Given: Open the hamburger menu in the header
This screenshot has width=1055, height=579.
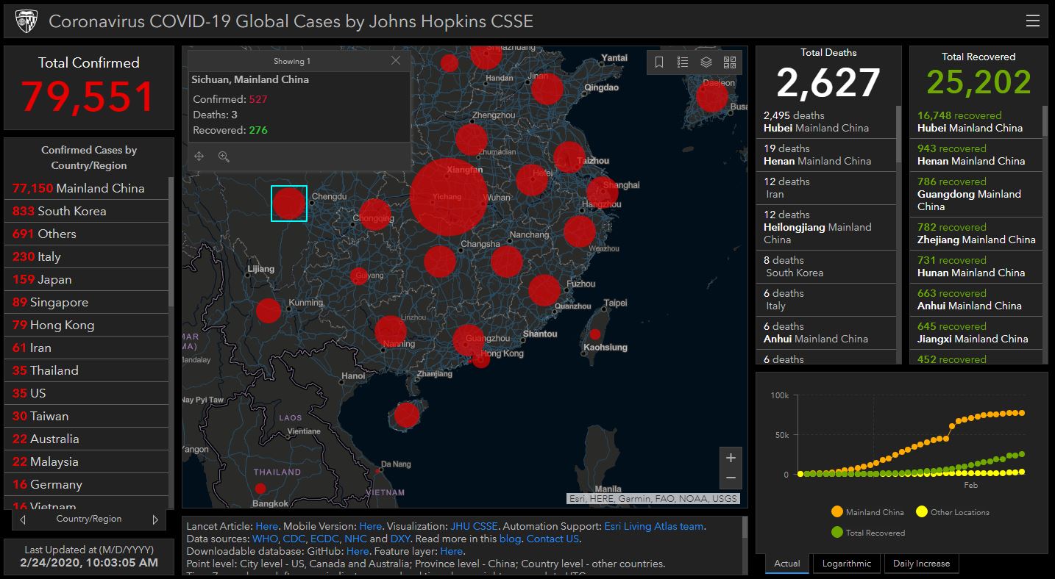Looking at the screenshot, I should coord(1032,21).
